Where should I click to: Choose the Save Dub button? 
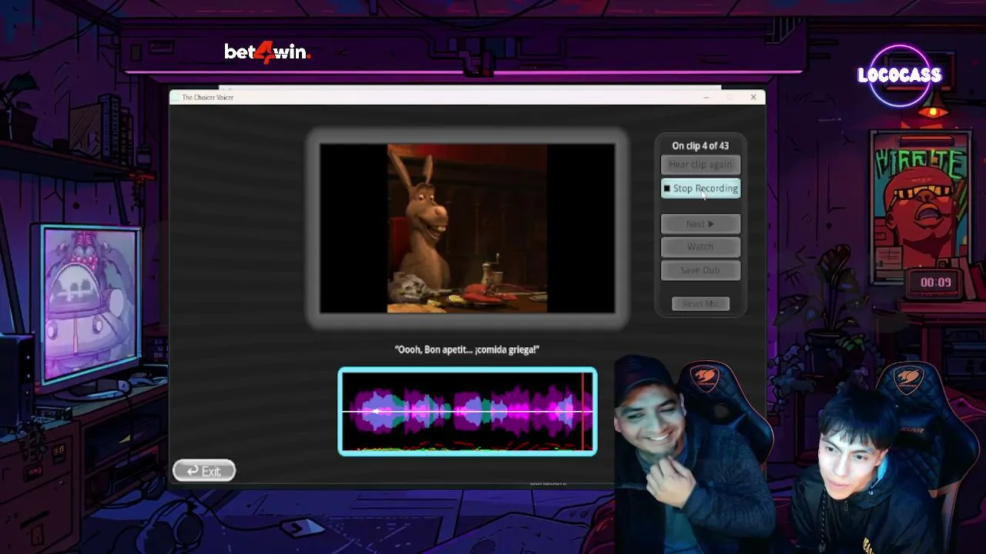click(x=700, y=270)
